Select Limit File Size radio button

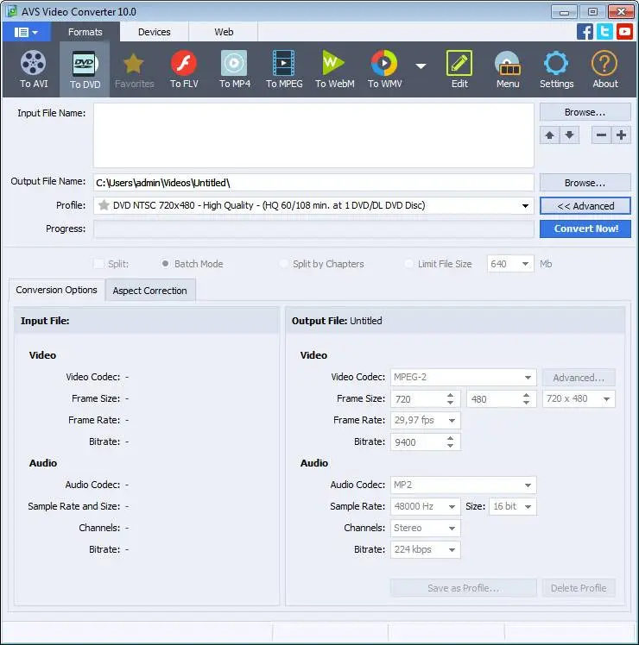[408, 264]
